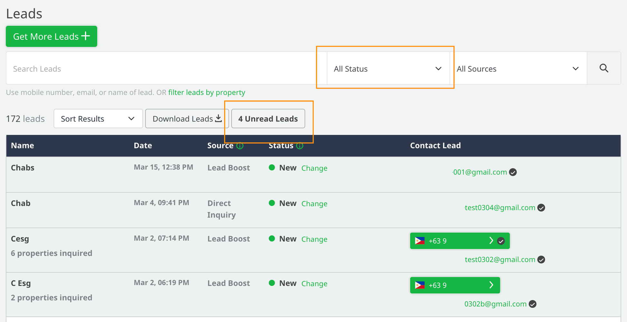Viewport: 627px width, 322px height.
Task: Click the verified checkmark beside 0302b@gmail.com
Action: (532, 304)
